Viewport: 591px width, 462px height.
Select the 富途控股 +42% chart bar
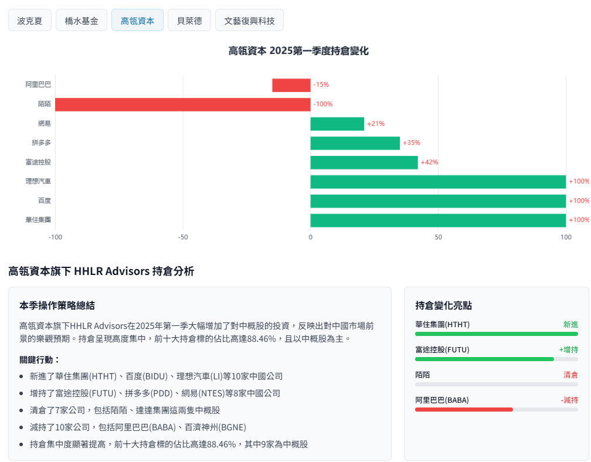click(364, 162)
